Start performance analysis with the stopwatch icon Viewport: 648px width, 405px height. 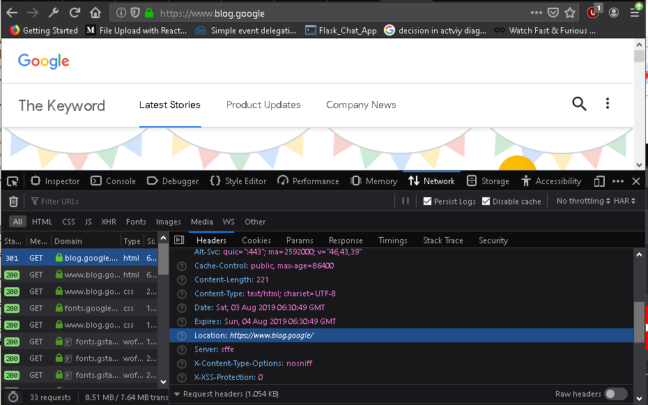[14, 397]
